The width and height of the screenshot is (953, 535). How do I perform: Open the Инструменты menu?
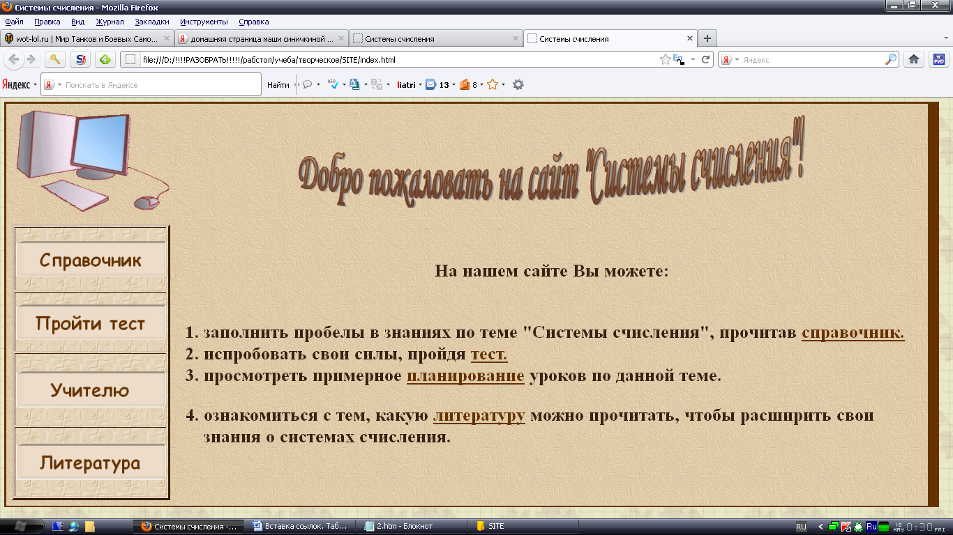(x=204, y=22)
